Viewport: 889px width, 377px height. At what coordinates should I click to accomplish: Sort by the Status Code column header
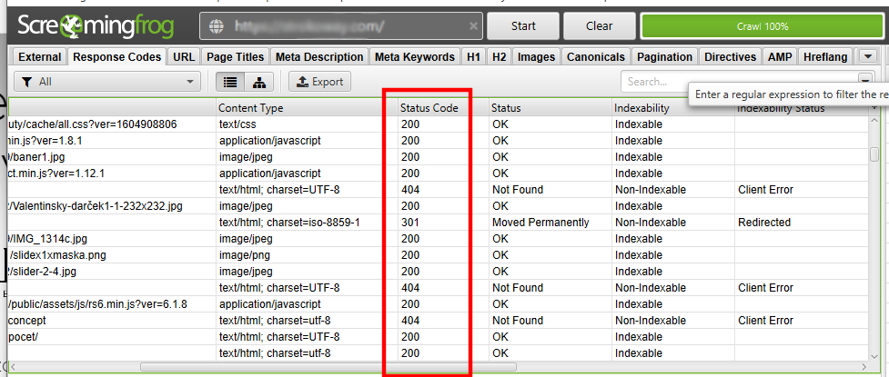(429, 108)
